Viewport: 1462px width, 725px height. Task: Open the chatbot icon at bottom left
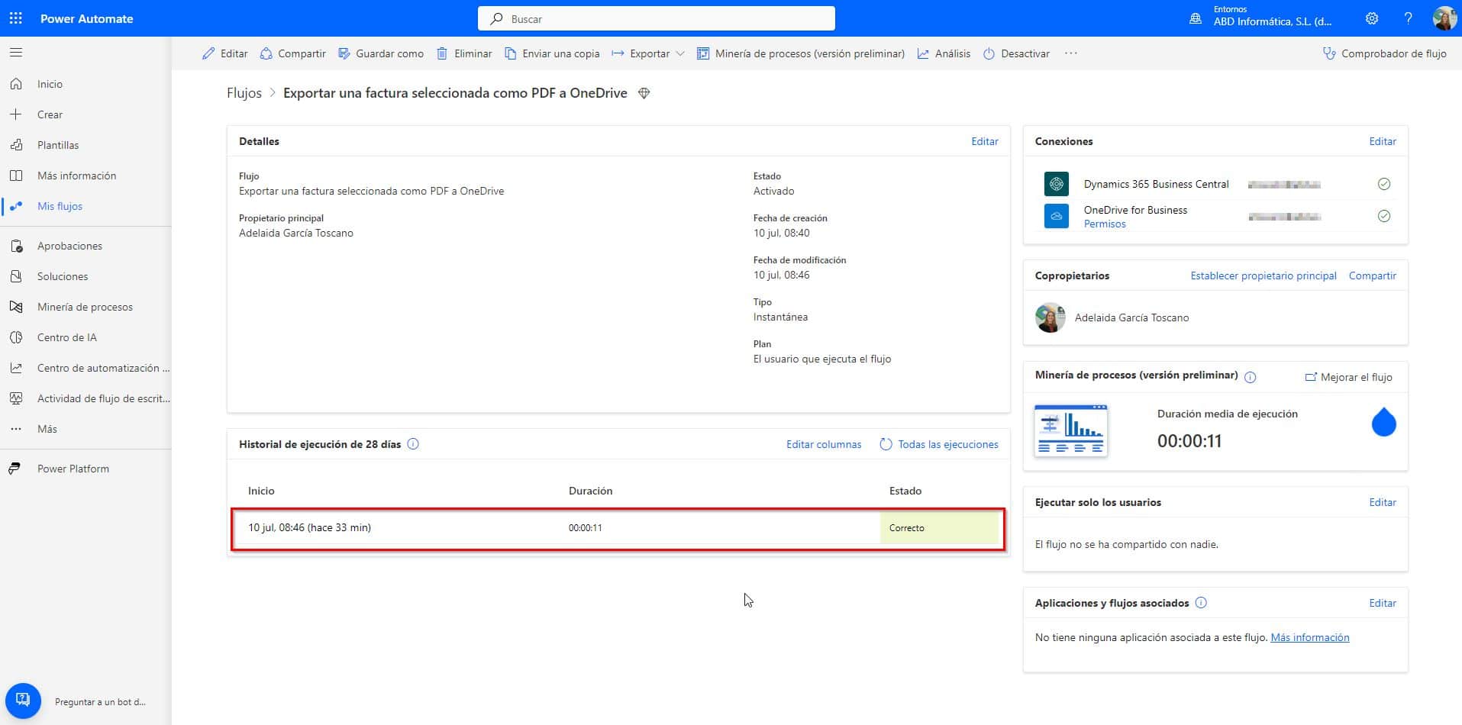tap(23, 700)
